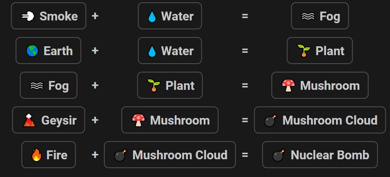390x177 pixels.
Task: Click the Earth globe icon
Action: point(32,51)
